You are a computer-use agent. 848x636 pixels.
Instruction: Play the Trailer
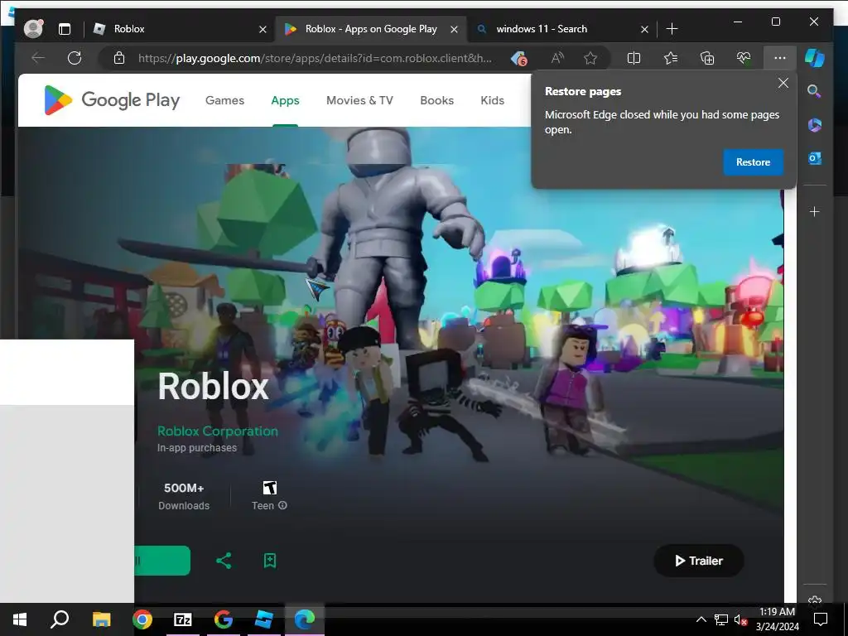pos(699,561)
